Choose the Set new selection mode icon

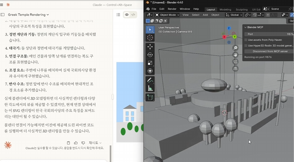(148, 21)
